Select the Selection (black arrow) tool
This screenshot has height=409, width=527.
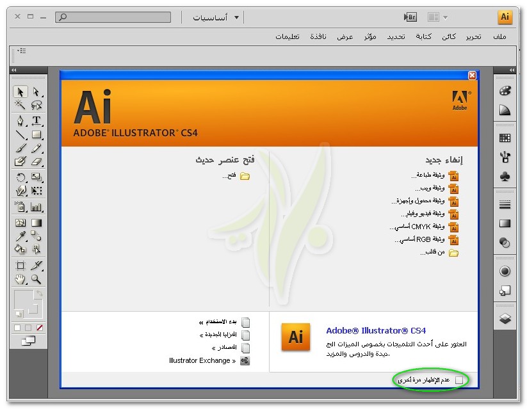click(x=20, y=92)
